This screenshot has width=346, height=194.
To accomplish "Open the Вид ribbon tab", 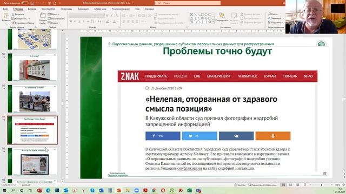I will pos(137,9).
